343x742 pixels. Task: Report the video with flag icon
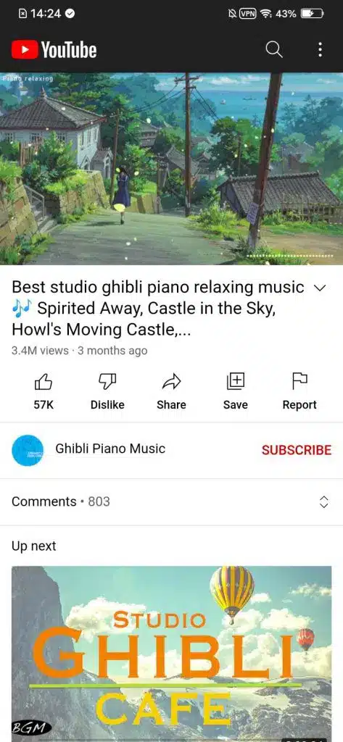[x=299, y=391]
